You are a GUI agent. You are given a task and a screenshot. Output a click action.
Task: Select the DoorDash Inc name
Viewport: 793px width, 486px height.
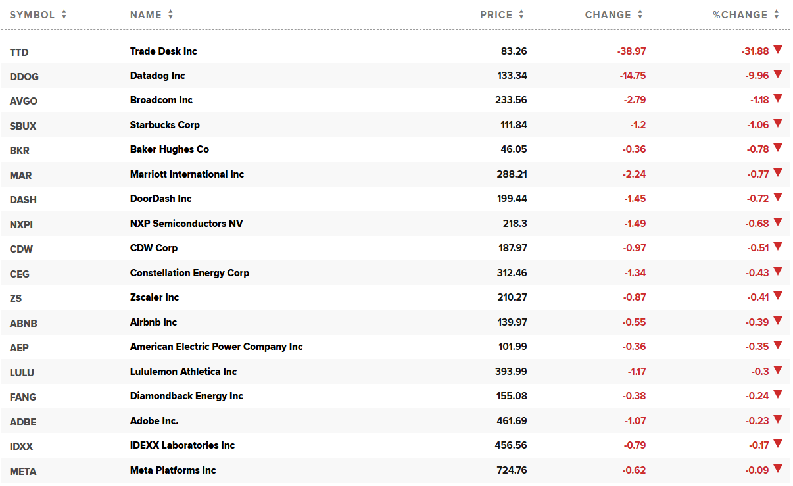(161, 199)
